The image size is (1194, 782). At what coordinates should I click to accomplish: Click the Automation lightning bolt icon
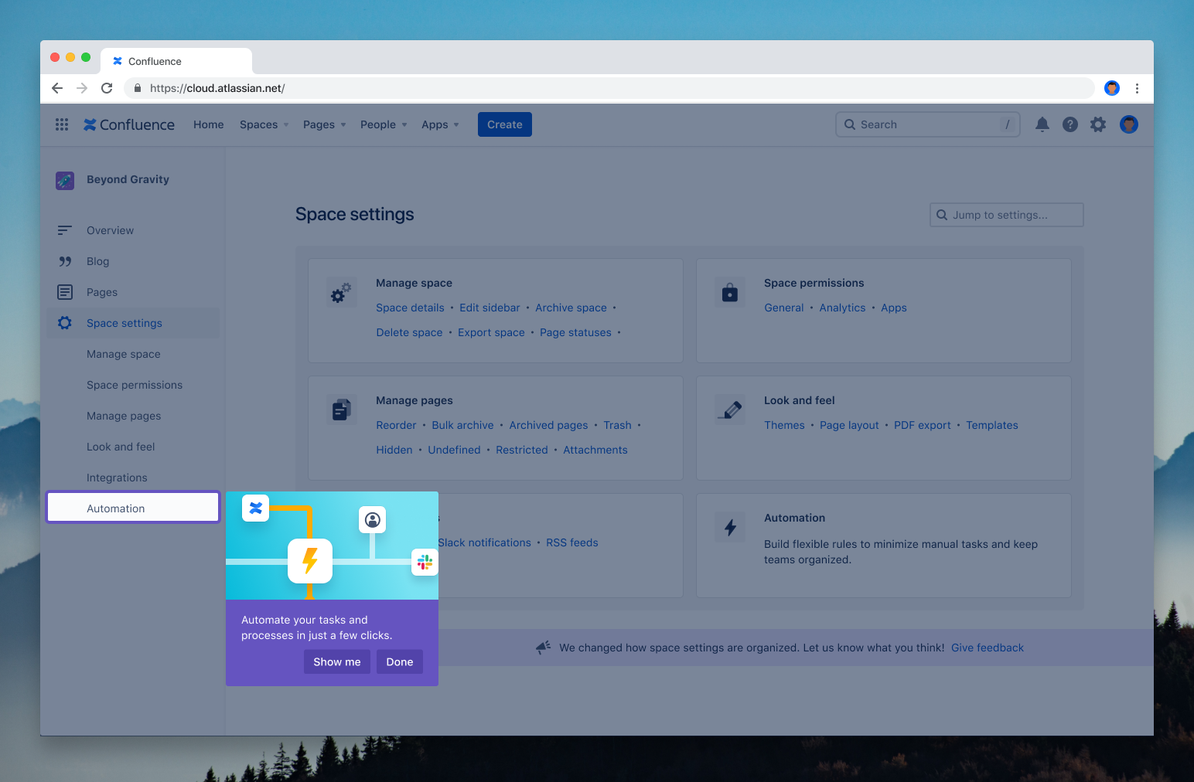pyautogui.click(x=729, y=527)
